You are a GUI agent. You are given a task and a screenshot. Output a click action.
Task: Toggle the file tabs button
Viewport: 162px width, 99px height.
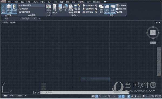[x=107, y=9]
